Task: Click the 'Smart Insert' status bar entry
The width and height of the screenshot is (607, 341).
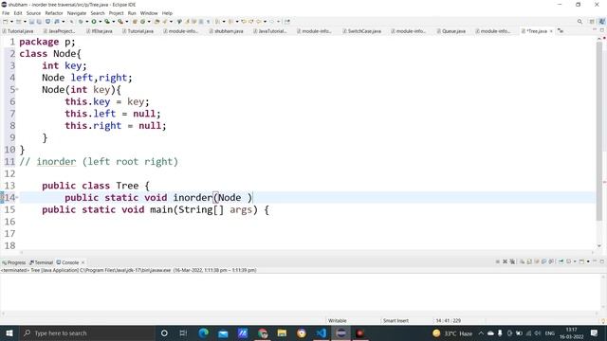Action: click(x=395, y=320)
